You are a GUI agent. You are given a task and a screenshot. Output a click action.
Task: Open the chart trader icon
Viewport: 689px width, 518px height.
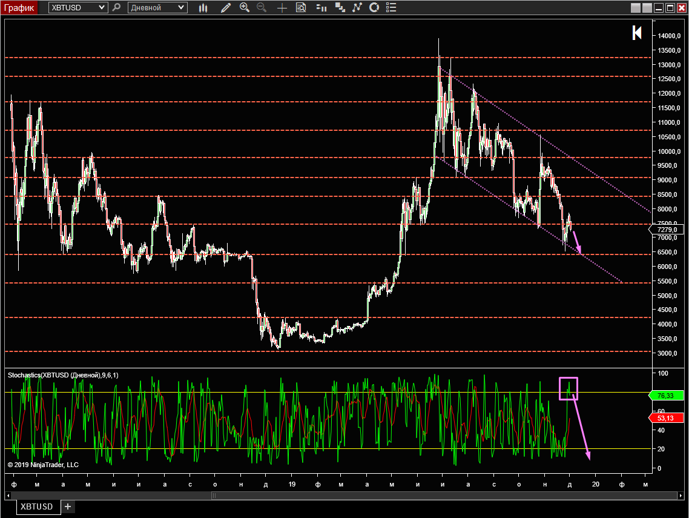click(321, 7)
